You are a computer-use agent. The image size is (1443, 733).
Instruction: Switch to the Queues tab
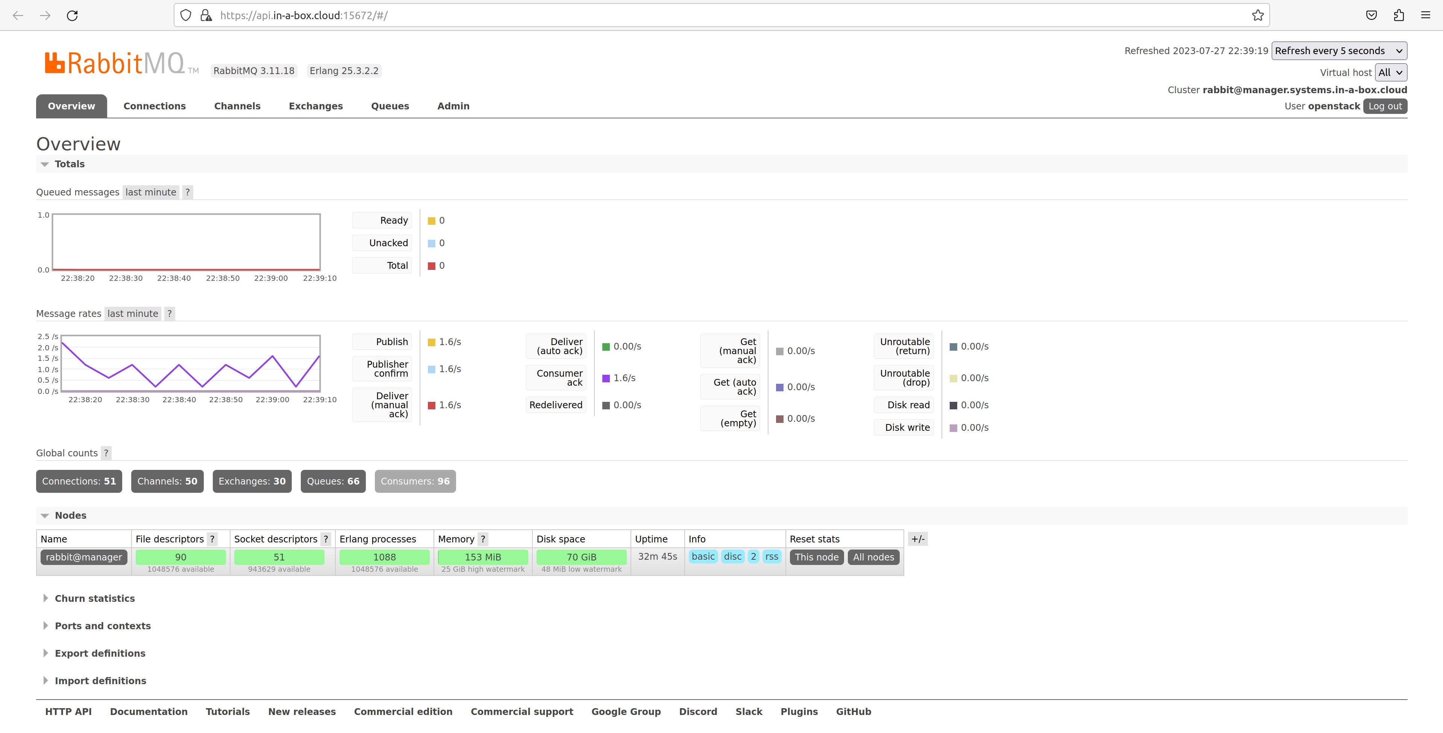390,106
